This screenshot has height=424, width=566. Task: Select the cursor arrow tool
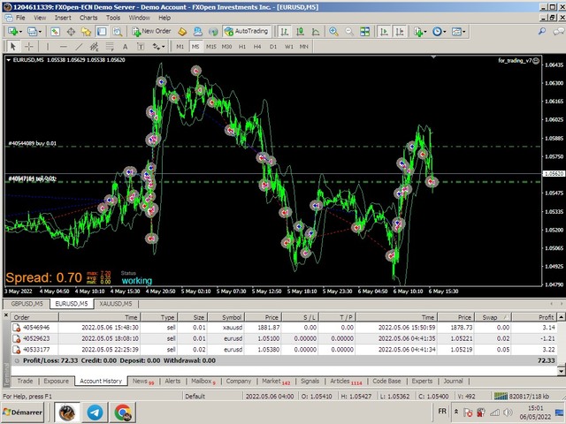pyautogui.click(x=13, y=47)
